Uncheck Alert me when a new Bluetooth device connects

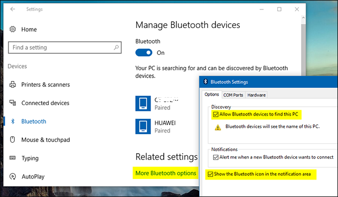[x=216, y=157]
